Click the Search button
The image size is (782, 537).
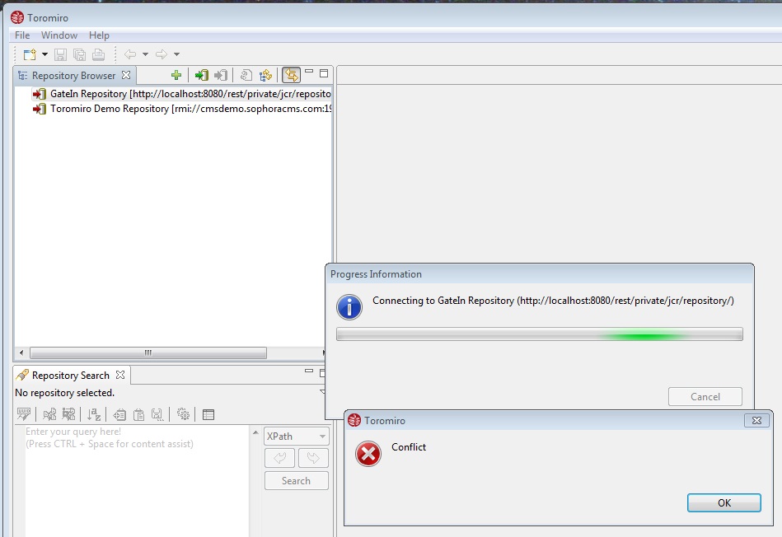[297, 481]
